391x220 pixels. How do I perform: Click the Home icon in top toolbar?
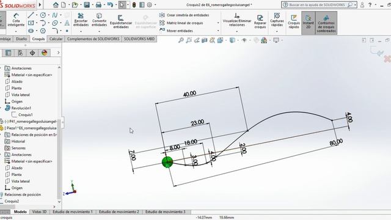point(56,5)
